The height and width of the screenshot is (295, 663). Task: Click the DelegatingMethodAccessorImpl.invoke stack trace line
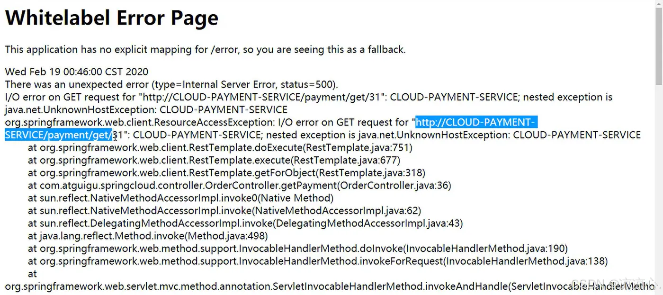[x=245, y=223]
